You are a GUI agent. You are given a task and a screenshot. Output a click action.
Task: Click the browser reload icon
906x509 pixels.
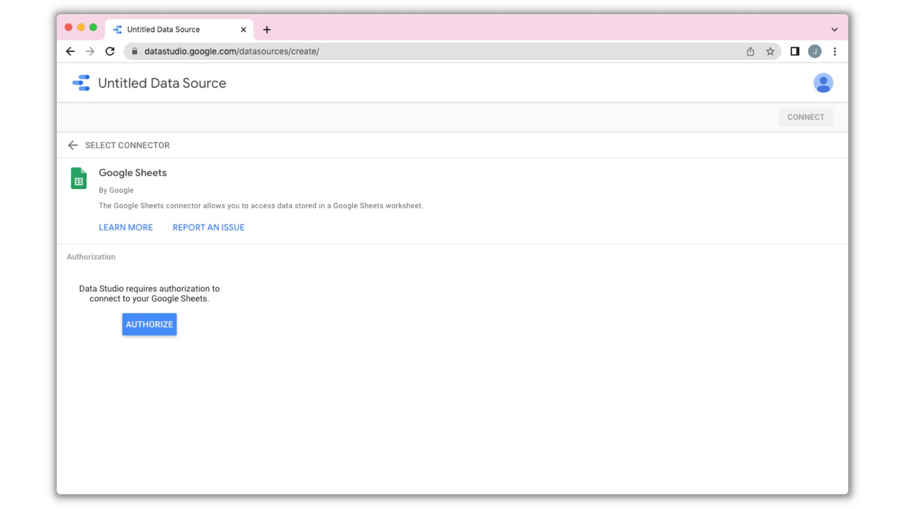[110, 51]
